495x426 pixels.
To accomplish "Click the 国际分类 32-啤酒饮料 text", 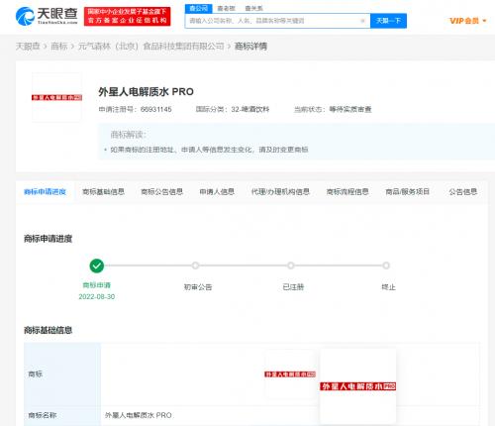I will click(233, 109).
